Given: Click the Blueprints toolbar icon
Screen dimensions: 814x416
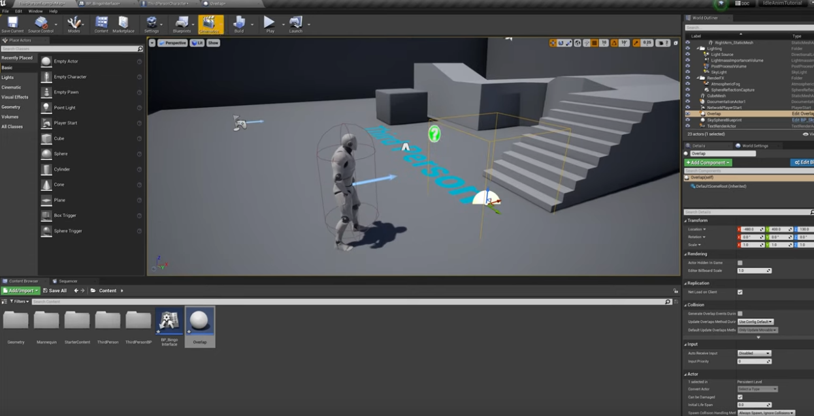Looking at the screenshot, I should (182, 24).
